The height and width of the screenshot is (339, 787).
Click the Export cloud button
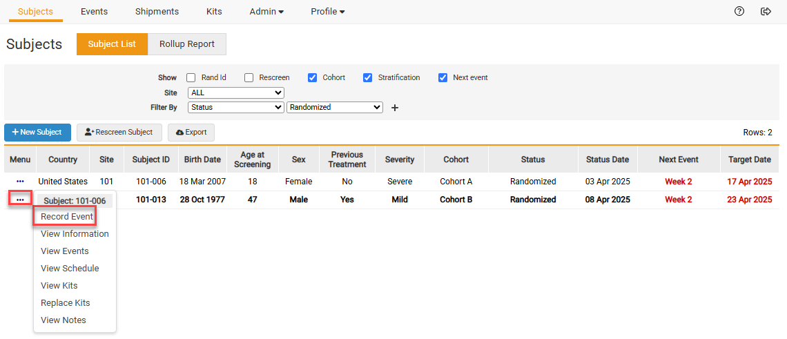pos(191,132)
